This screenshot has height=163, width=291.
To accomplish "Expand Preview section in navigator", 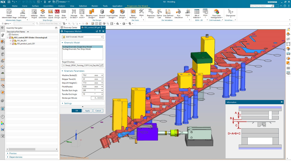I will (x=8, y=153).
